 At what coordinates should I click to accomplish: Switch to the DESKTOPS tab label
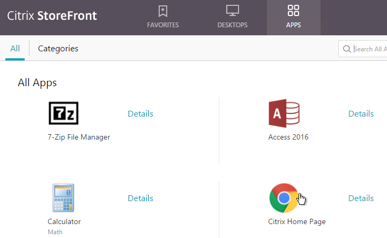233,25
